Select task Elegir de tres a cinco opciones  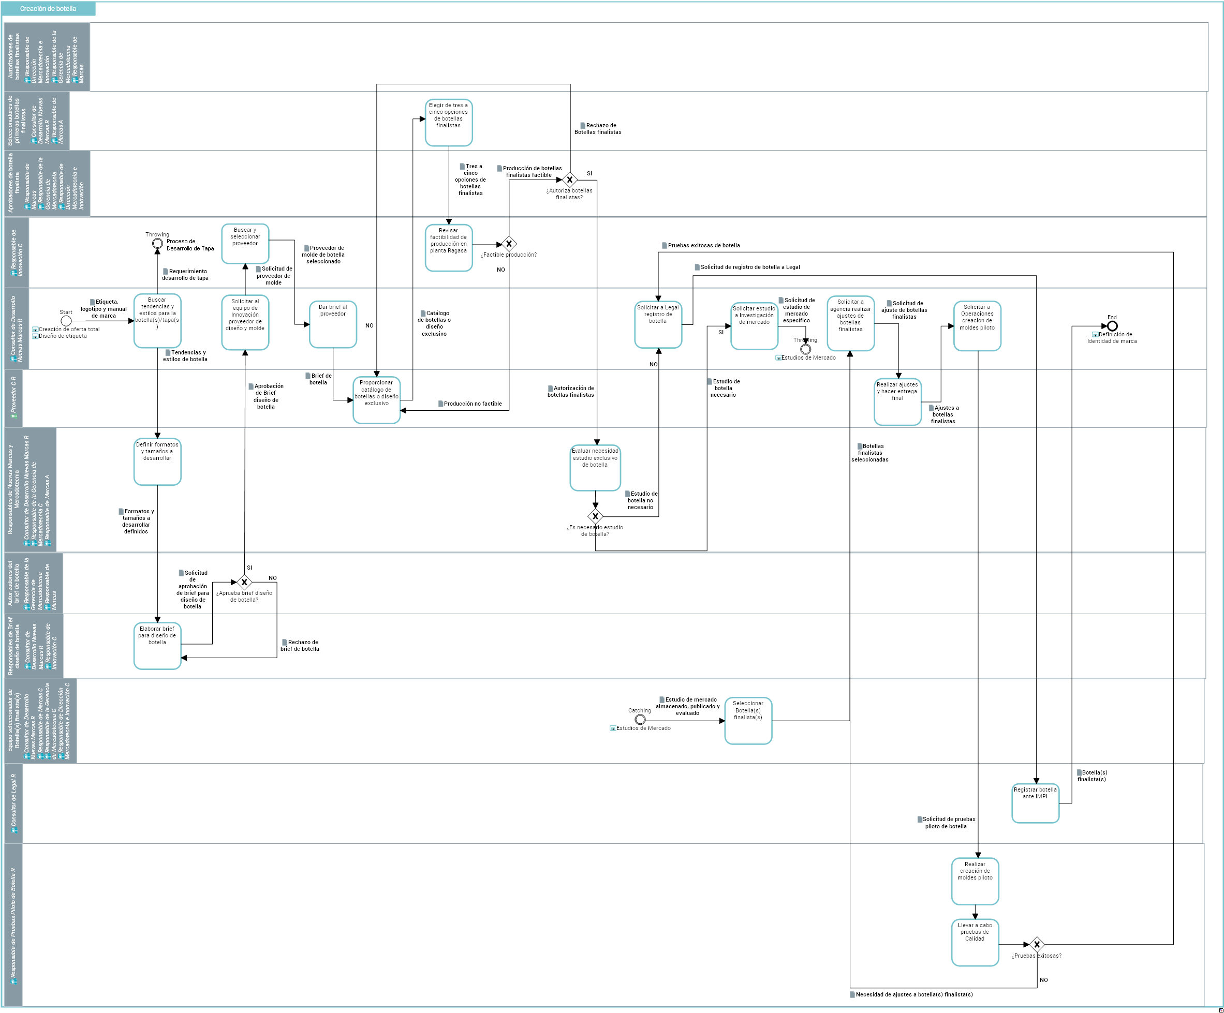point(449,122)
